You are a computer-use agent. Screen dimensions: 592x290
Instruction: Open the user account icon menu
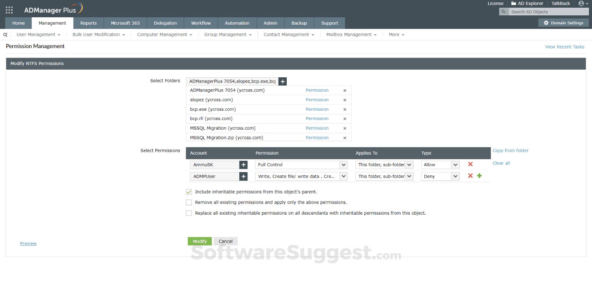[x=582, y=3]
